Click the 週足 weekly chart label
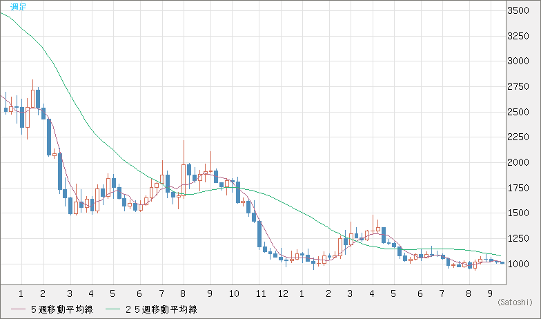This screenshot has height=319, width=541. 18,7
